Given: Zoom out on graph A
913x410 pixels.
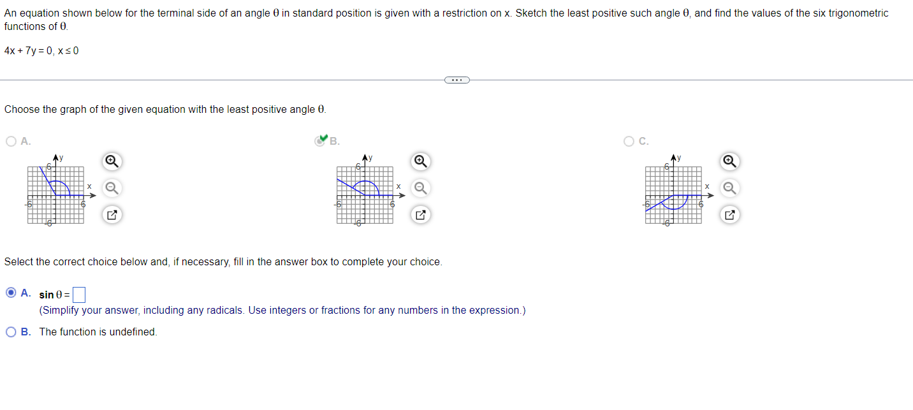Looking at the screenshot, I should [111, 188].
